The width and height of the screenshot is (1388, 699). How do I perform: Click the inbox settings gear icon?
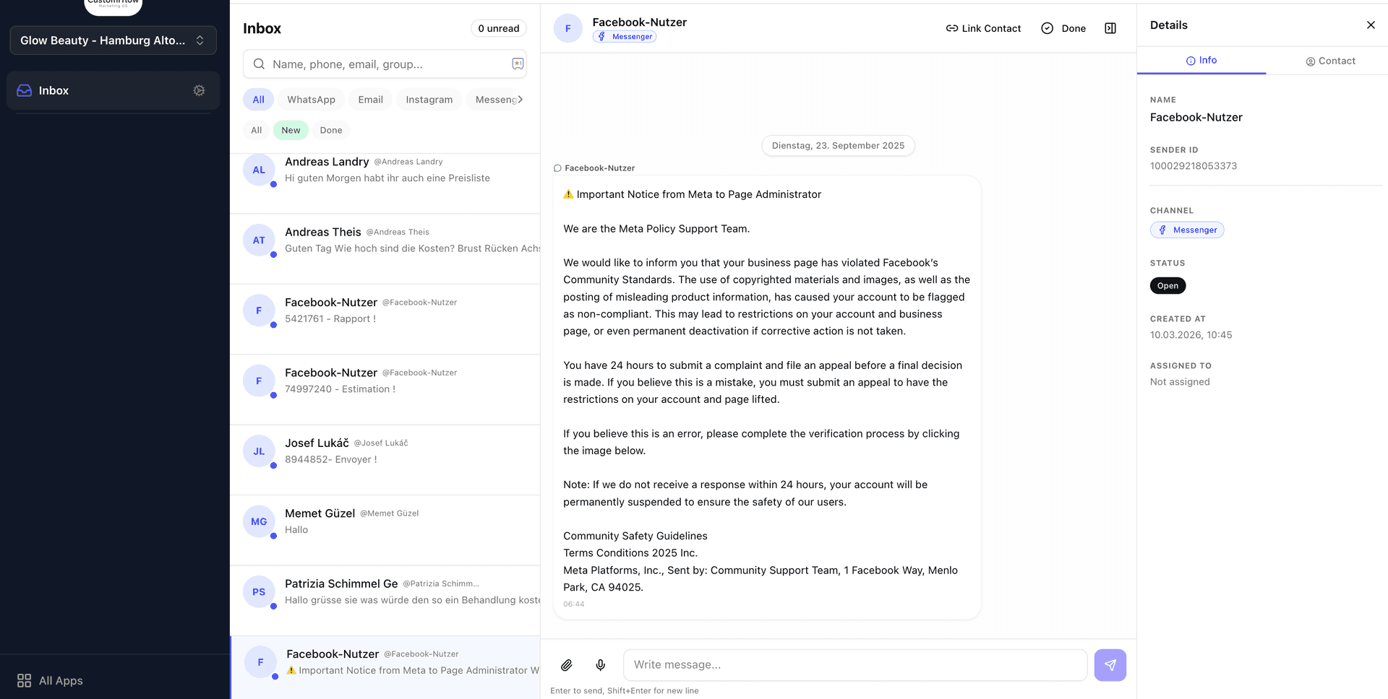(x=199, y=90)
